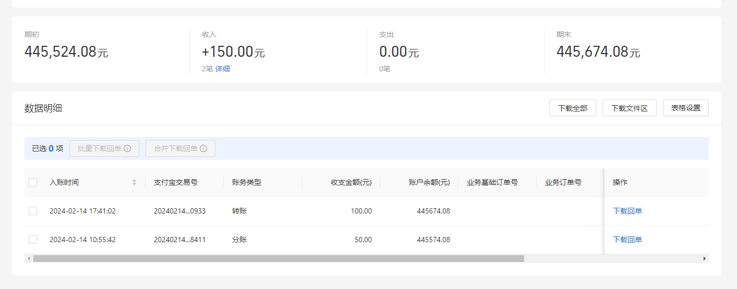The height and width of the screenshot is (289, 737).
Task: Click the 收支金额(元) column header
Action: coord(352,182)
